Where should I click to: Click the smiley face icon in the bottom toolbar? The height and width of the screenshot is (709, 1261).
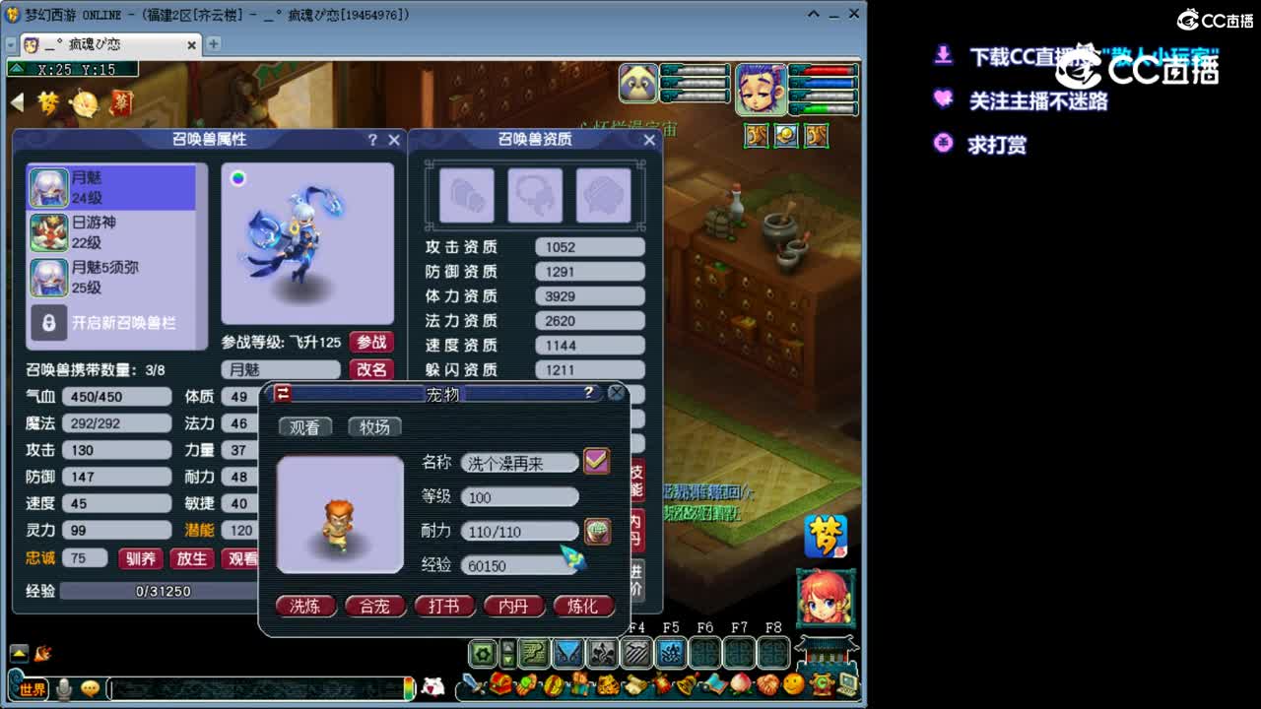794,685
